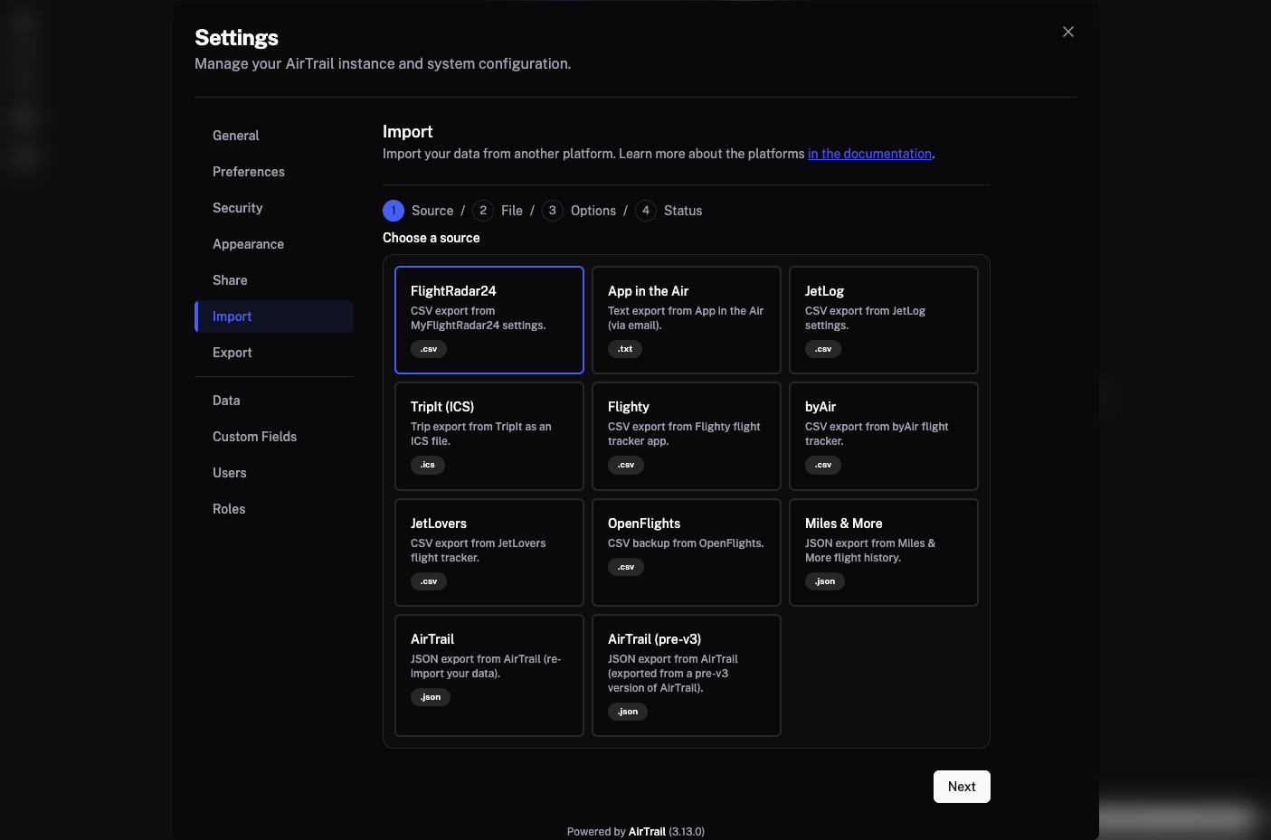1271x840 pixels.
Task: Click the 'Choose a source' heading
Action: point(432,238)
